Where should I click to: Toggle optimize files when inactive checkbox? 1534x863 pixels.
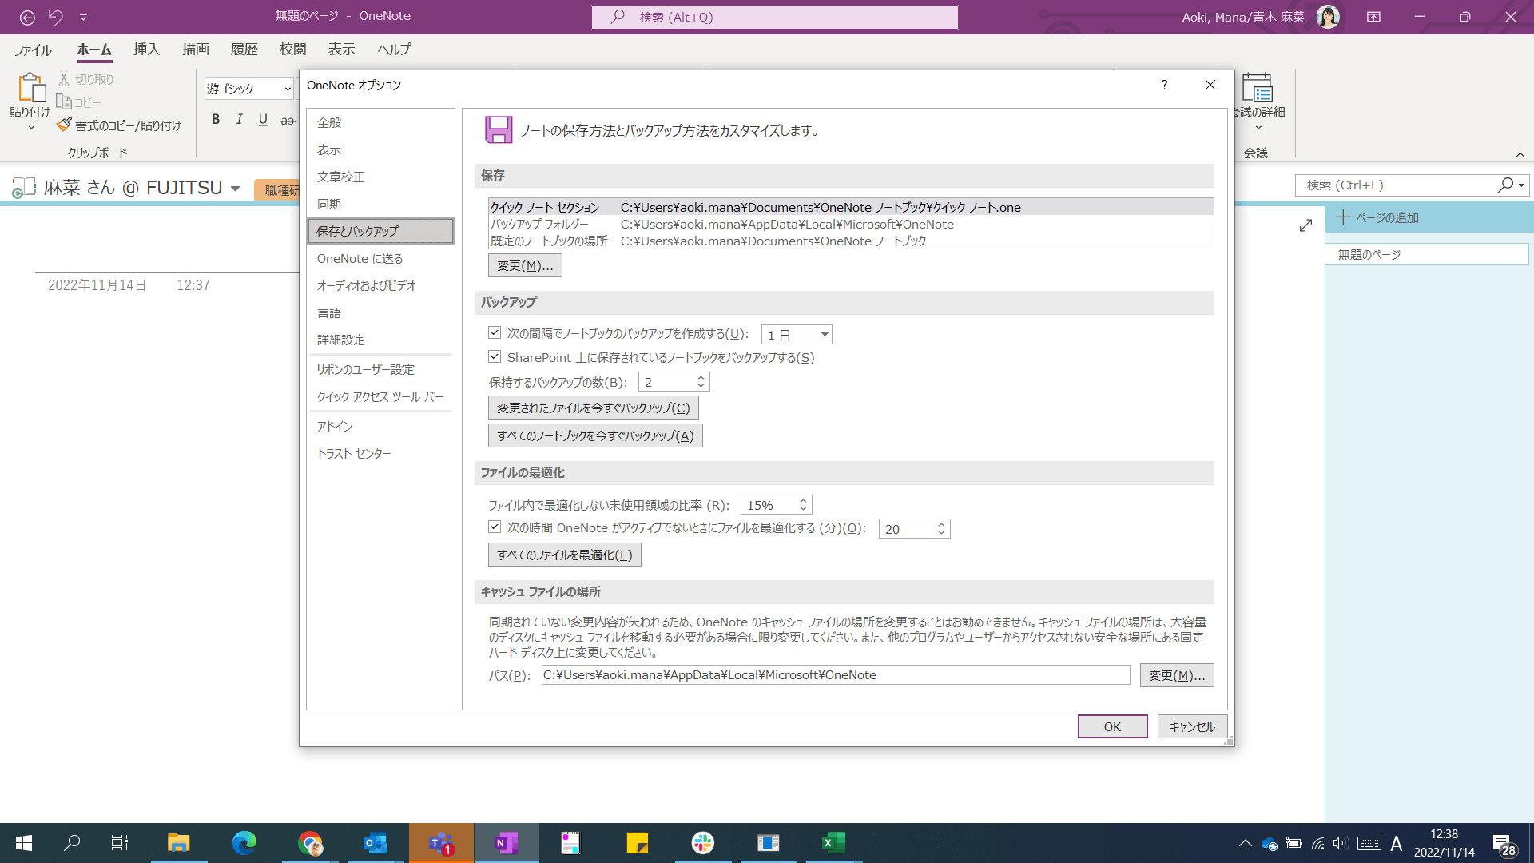click(495, 527)
